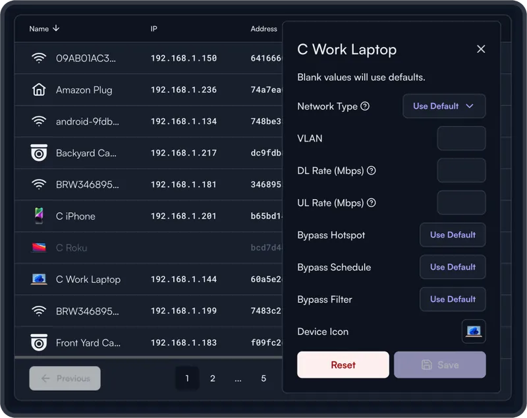This screenshot has height=418, width=527.
Task: Click IP 192.168.1.236
Action: [184, 90]
